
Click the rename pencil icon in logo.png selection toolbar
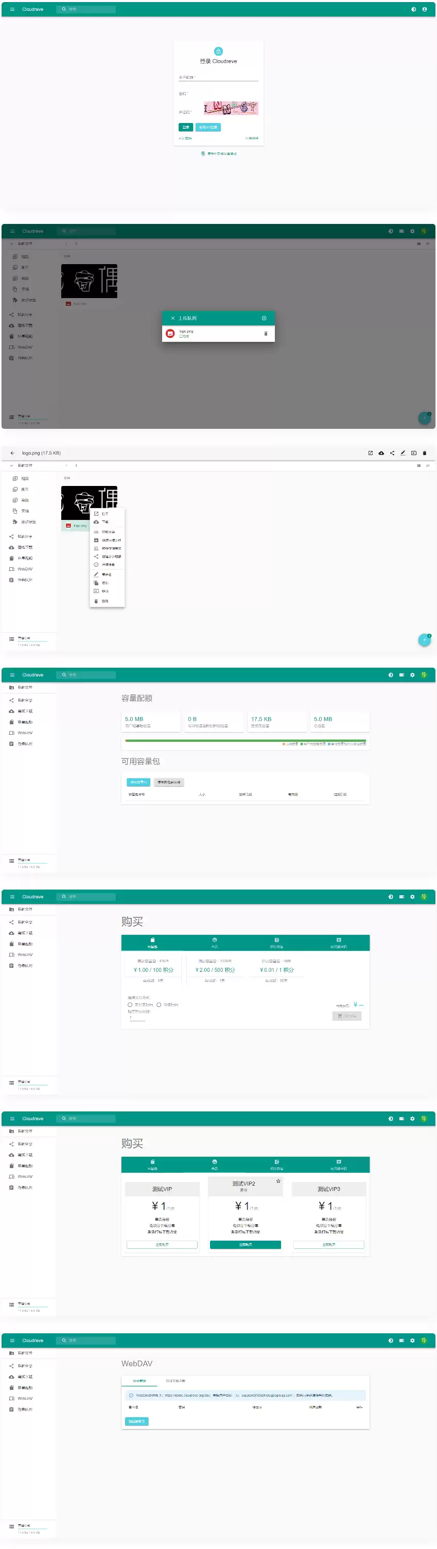[403, 453]
